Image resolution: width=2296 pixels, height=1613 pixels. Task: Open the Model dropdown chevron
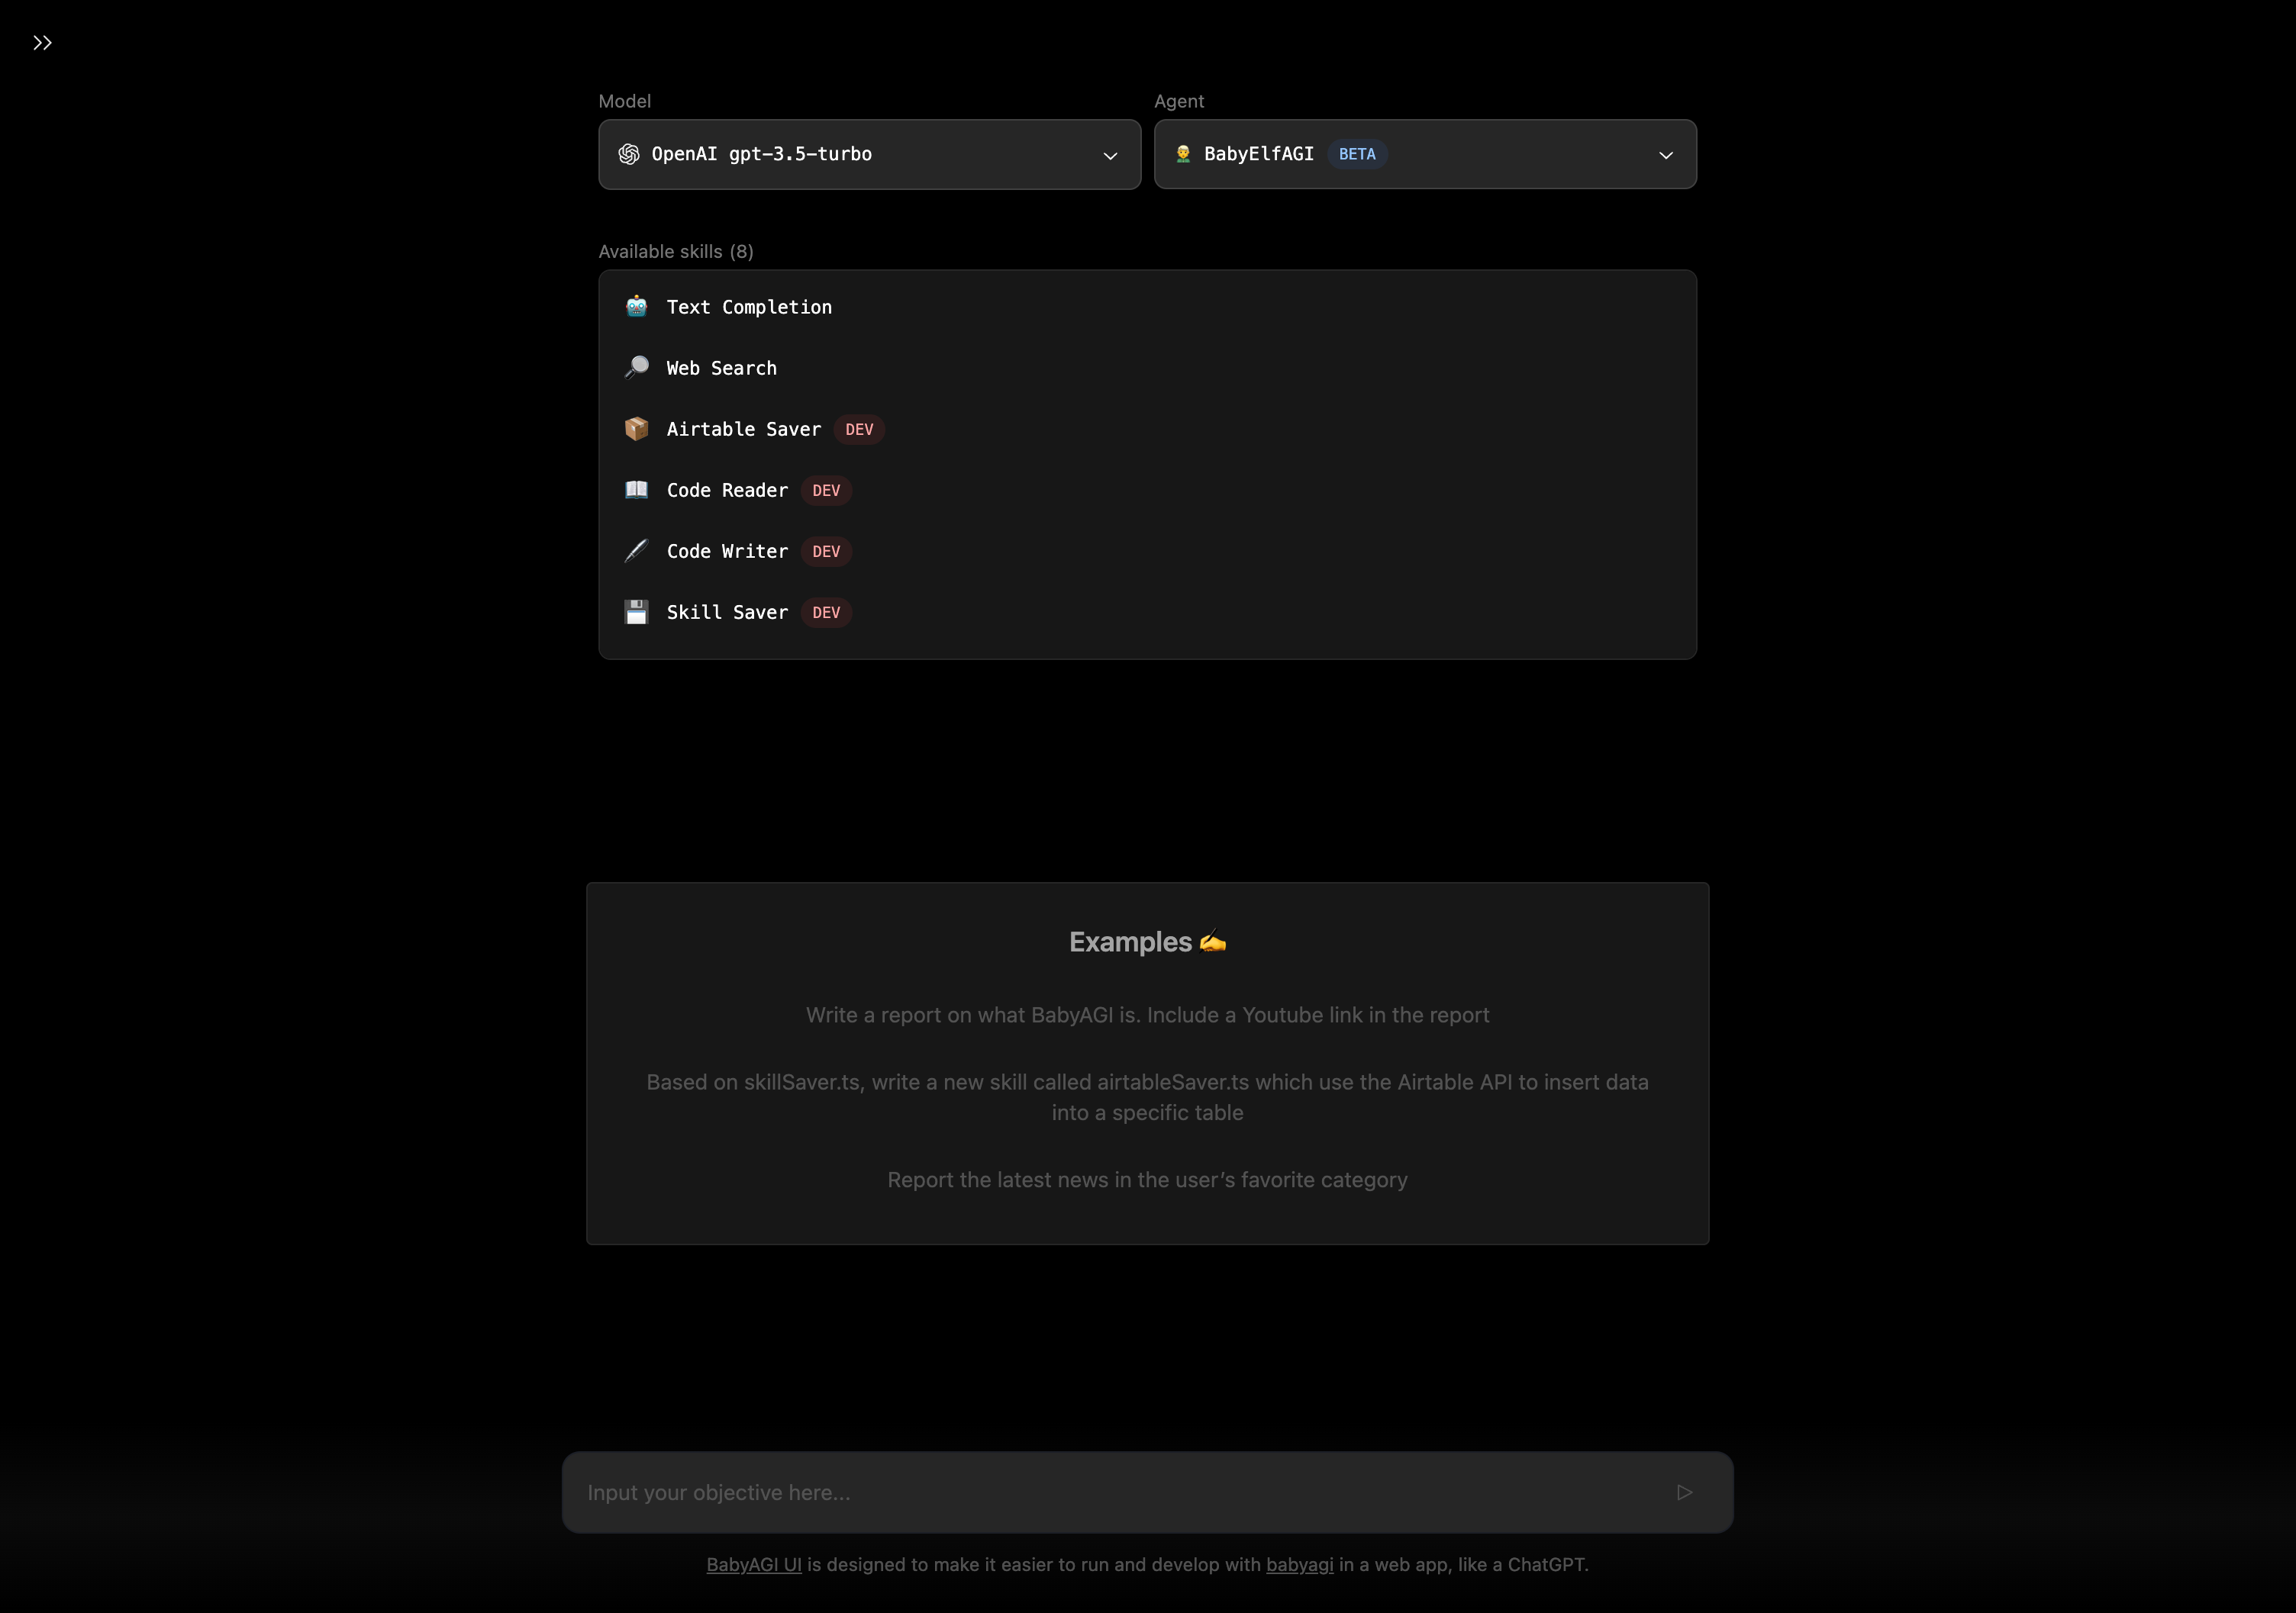pyautogui.click(x=1109, y=155)
